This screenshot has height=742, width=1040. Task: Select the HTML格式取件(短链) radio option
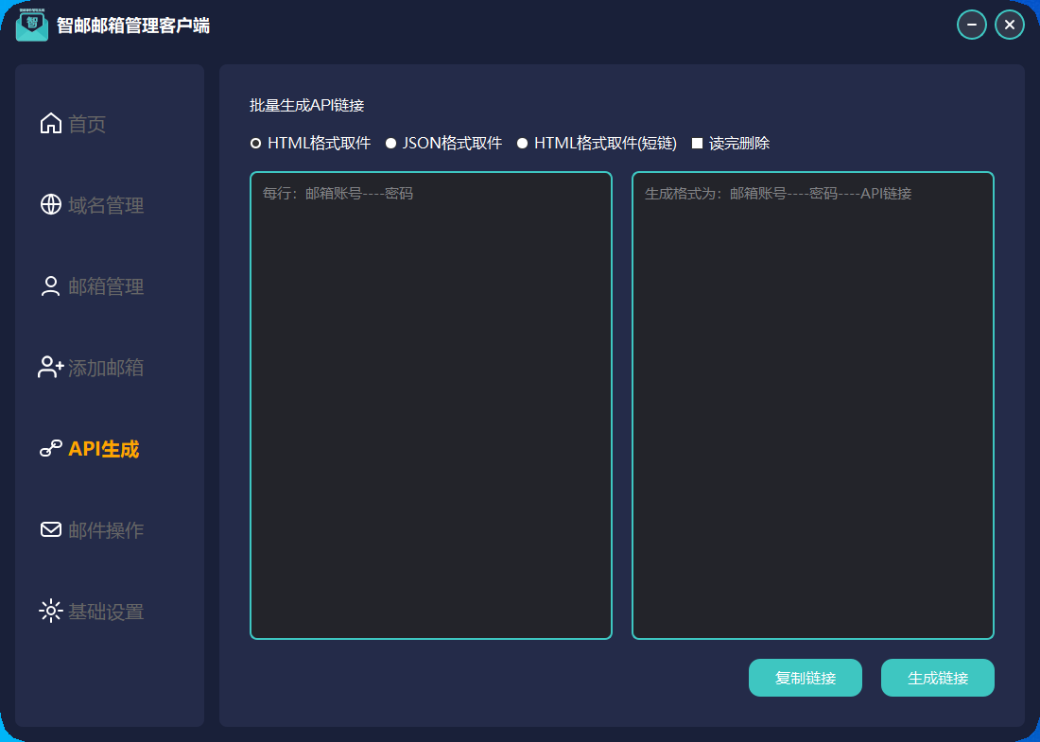point(522,144)
